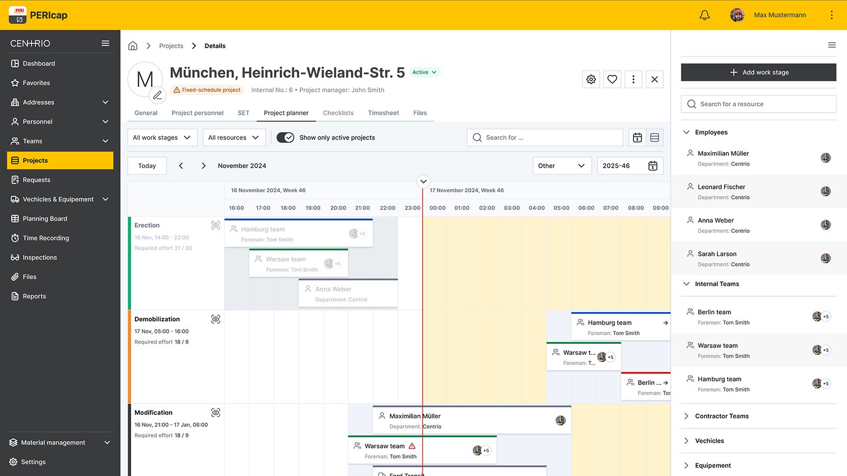Open the Active status dropdown
Image resolution: width=847 pixels, height=476 pixels.
(x=425, y=72)
